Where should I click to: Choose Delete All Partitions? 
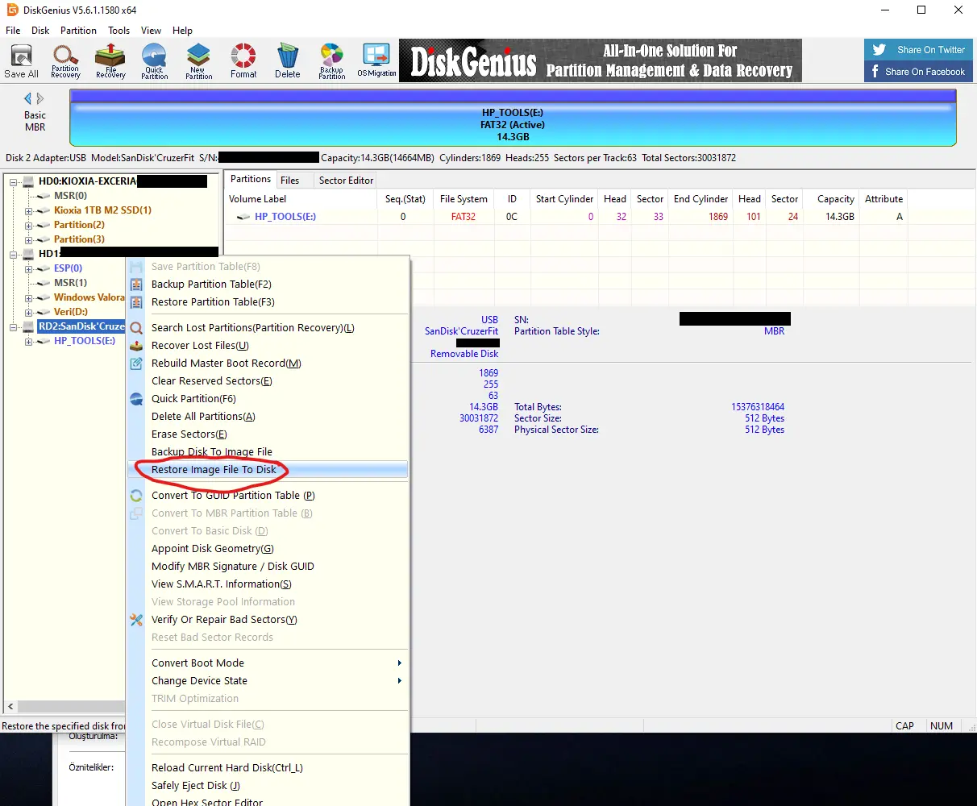268,417
